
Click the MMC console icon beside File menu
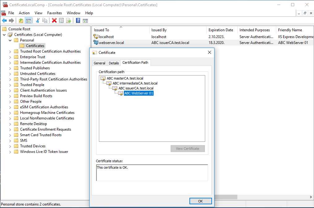[x=4, y=13]
